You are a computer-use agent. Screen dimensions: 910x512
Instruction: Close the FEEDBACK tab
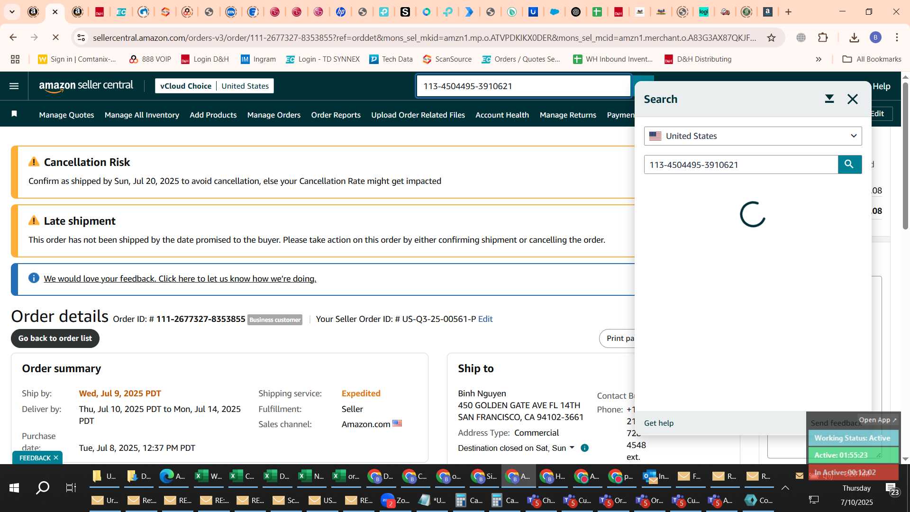56,457
